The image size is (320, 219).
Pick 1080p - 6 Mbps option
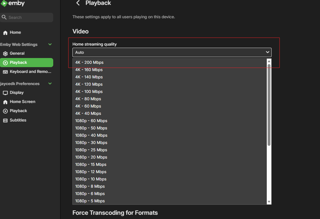[x=170, y=194]
